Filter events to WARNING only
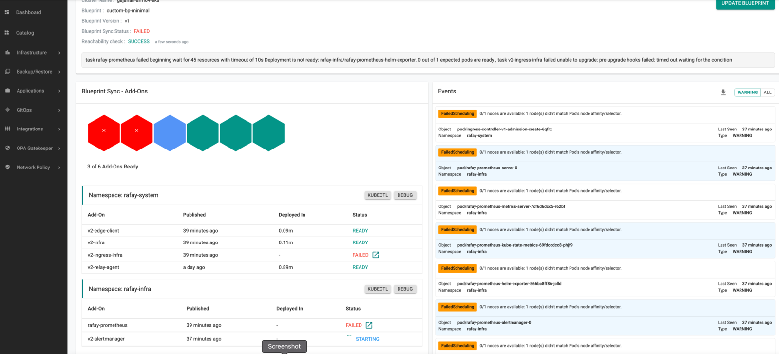This screenshot has width=779, height=354. 747,92
